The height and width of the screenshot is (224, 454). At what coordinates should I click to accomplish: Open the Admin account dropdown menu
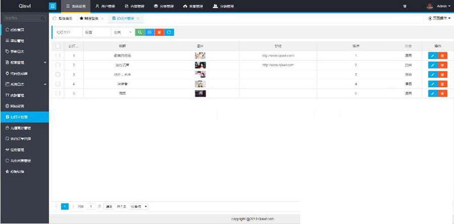coord(443,6)
